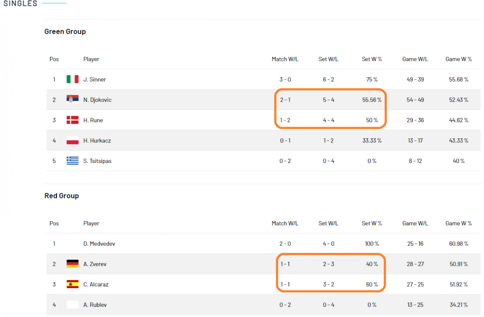Click Serbia flag beside N. Djokovic
Viewport: 484px width, 317px height.
click(73, 99)
